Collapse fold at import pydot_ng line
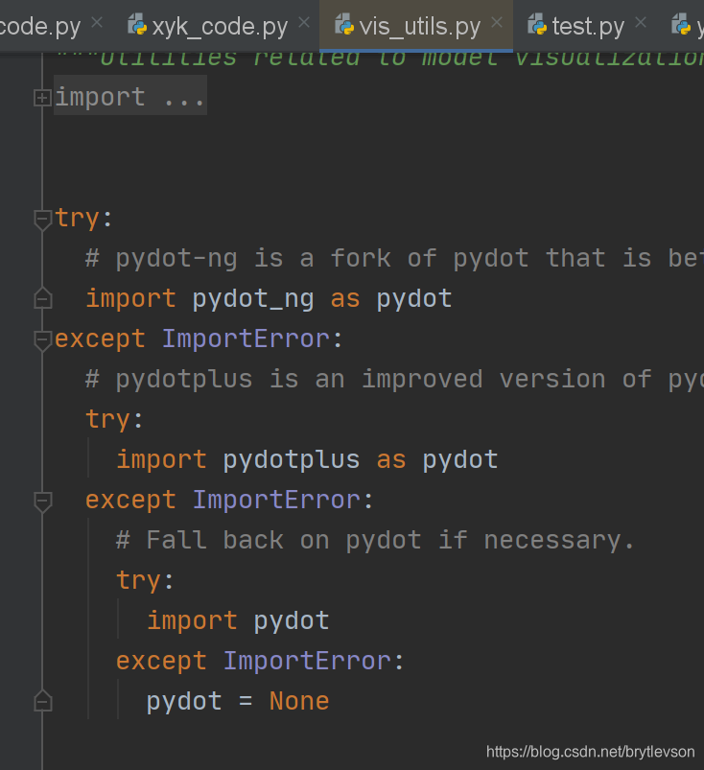 [43, 298]
